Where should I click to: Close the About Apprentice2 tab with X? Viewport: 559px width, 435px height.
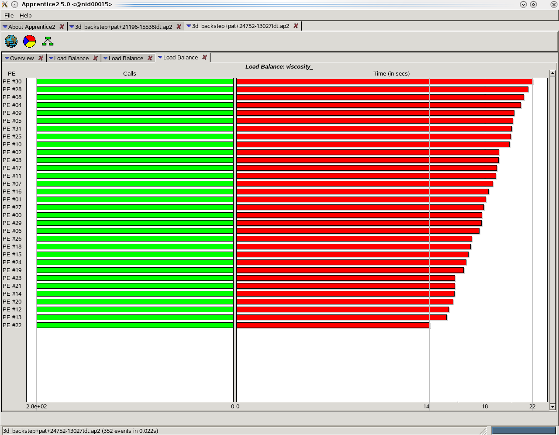coord(62,27)
